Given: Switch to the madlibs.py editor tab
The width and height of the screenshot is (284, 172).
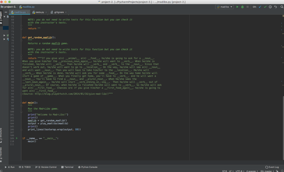Looking at the screenshot, I should click(x=20, y=12).
